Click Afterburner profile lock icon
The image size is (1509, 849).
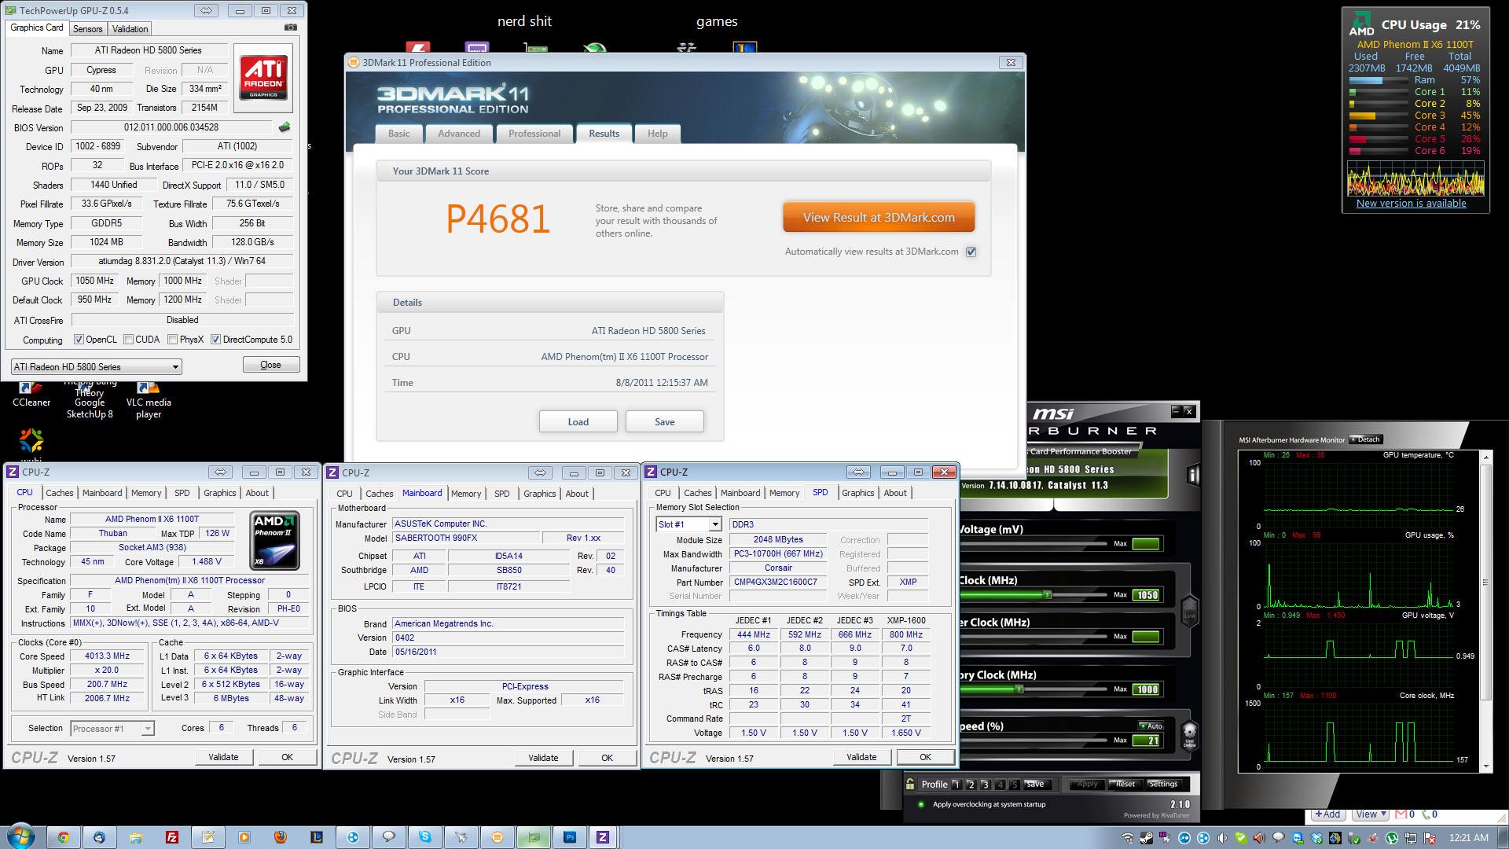point(910,784)
